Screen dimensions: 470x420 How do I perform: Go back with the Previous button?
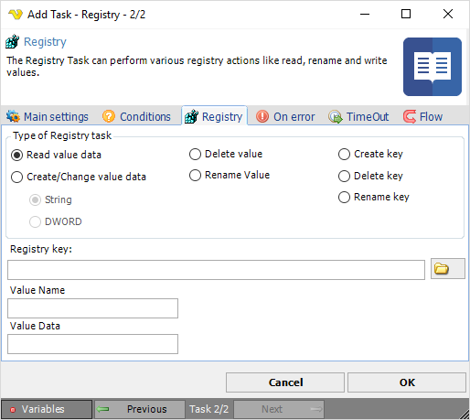pos(140,409)
